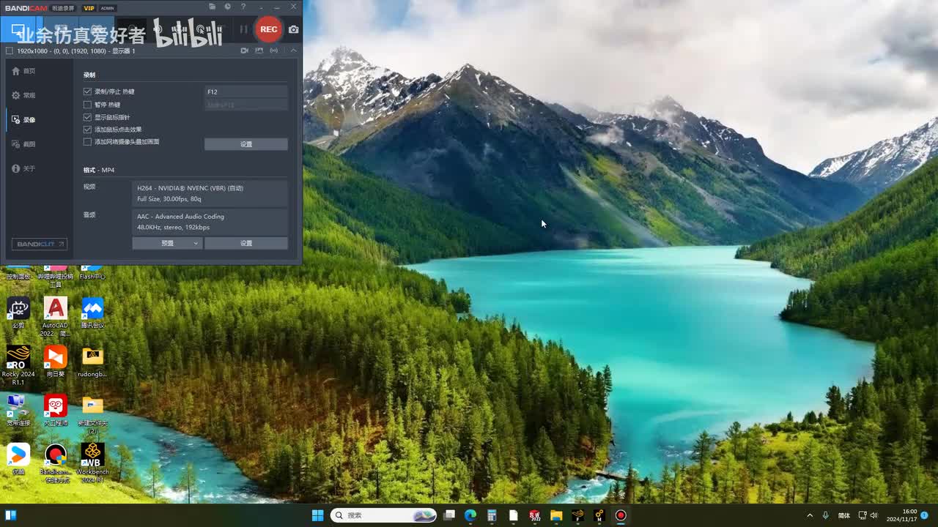Pause recording in the Bandicam toolbar
938x527 pixels.
tap(244, 29)
